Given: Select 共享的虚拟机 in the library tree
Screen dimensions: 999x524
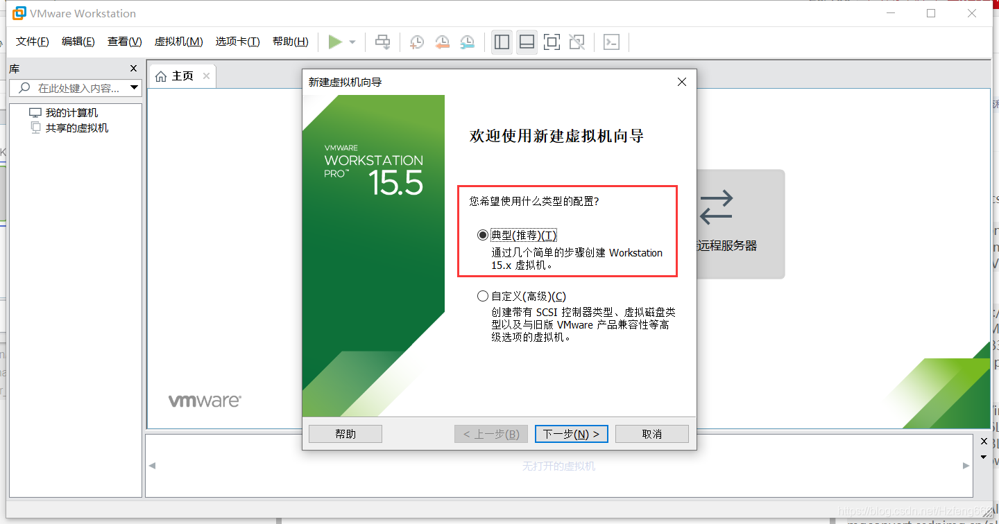Looking at the screenshot, I should [77, 128].
